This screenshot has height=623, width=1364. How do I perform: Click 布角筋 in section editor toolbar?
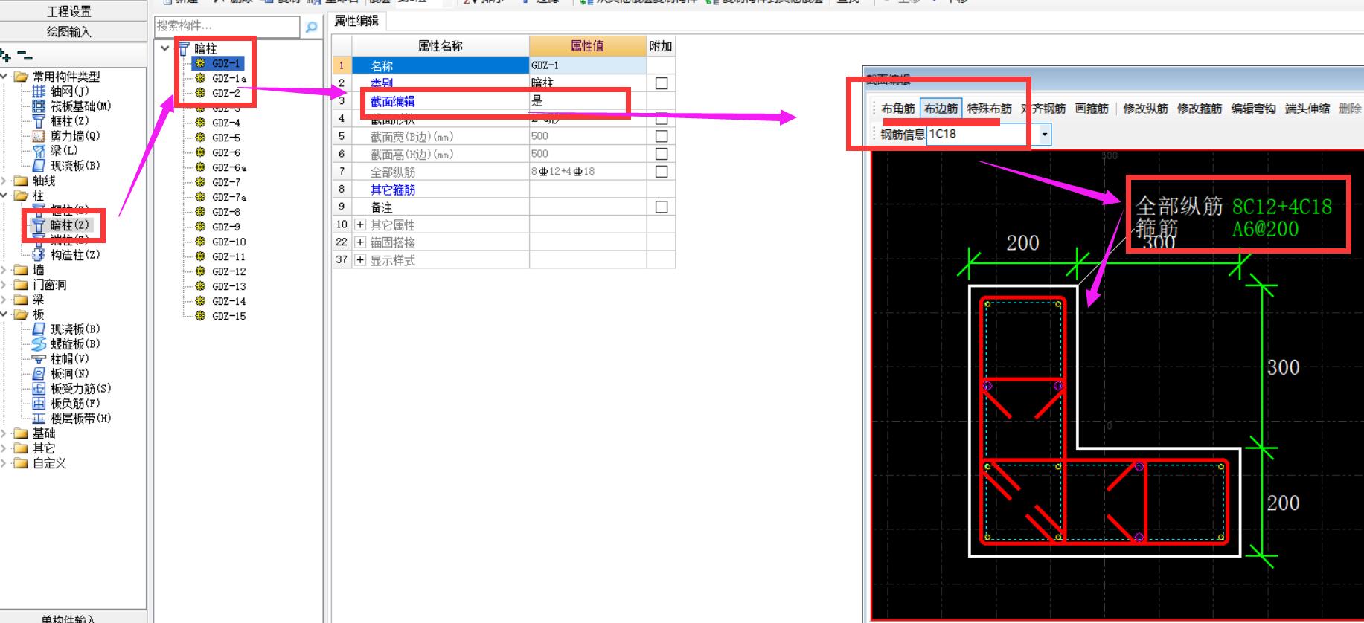coord(898,109)
